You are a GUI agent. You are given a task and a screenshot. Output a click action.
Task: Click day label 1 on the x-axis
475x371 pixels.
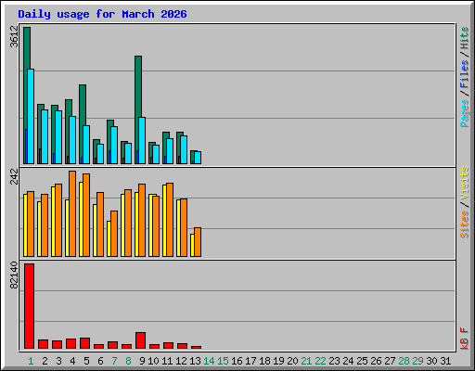pos(31,361)
